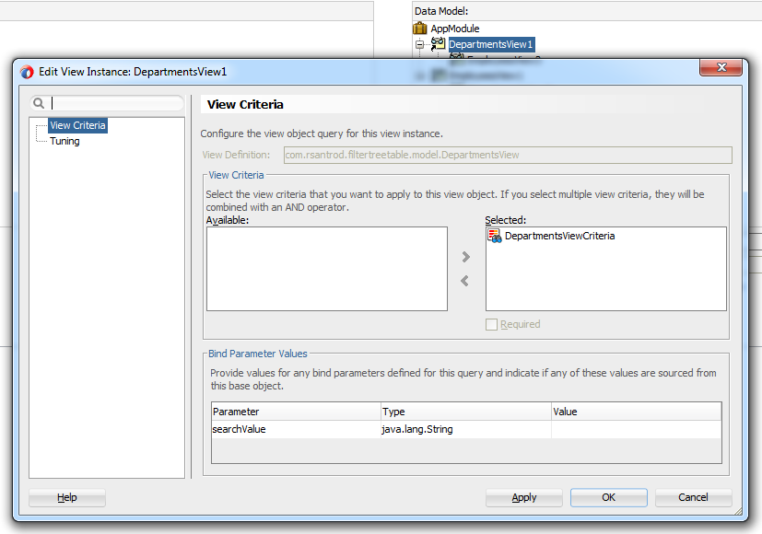The image size is (762, 534).
Task: Open the Tuning section
Action: pyautogui.click(x=64, y=141)
